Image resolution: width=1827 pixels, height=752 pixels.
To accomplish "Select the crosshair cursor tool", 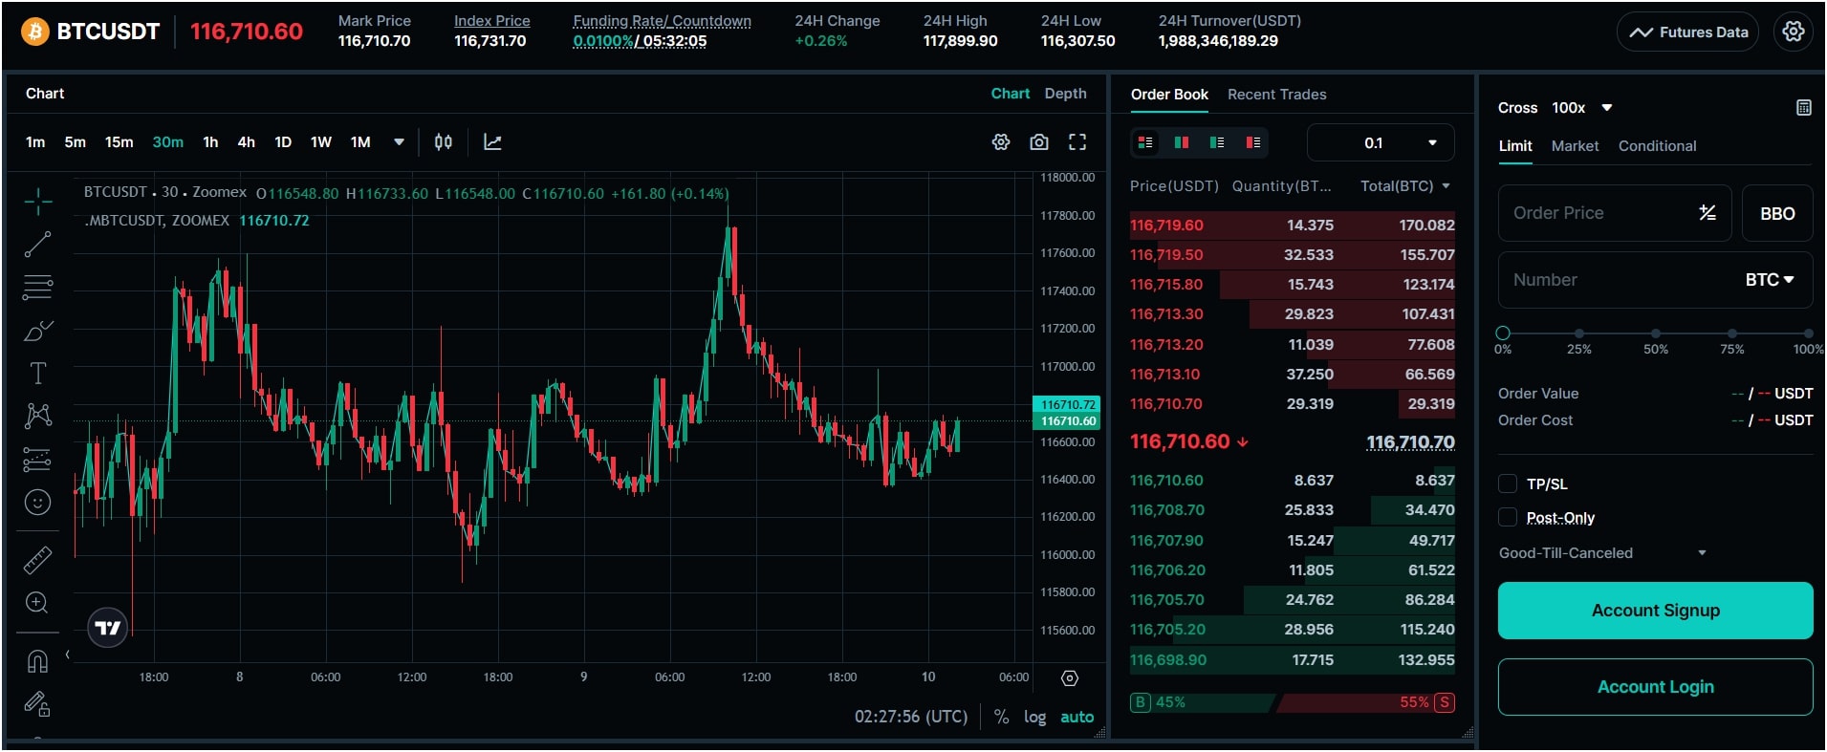I will click(x=37, y=201).
